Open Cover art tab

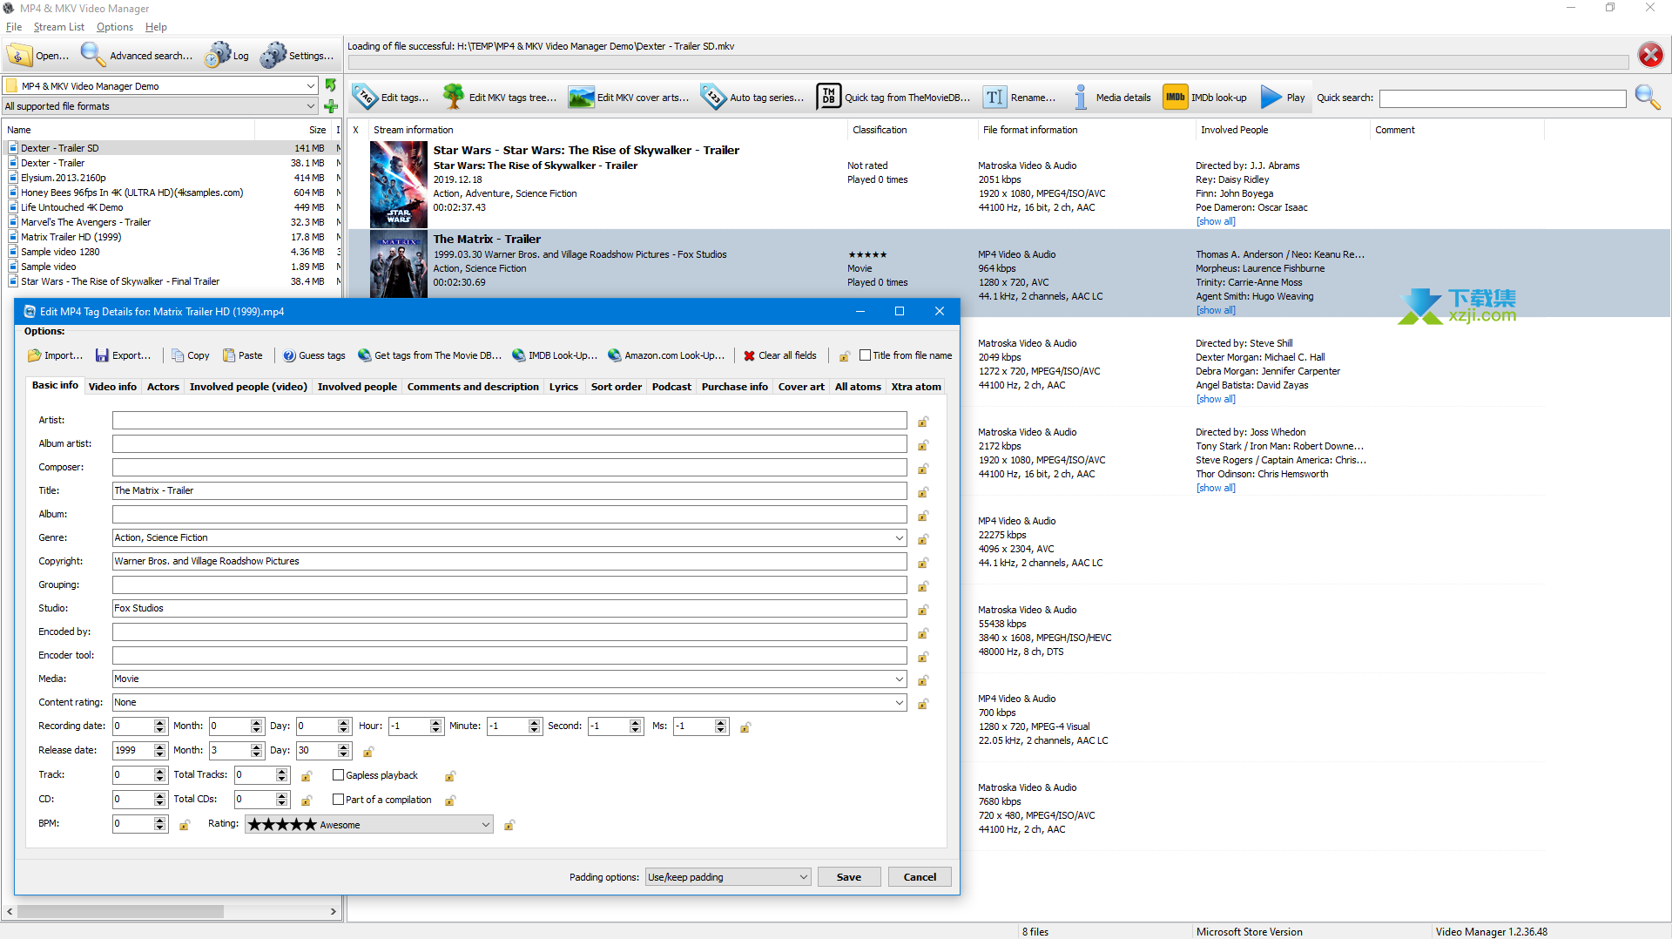(801, 387)
